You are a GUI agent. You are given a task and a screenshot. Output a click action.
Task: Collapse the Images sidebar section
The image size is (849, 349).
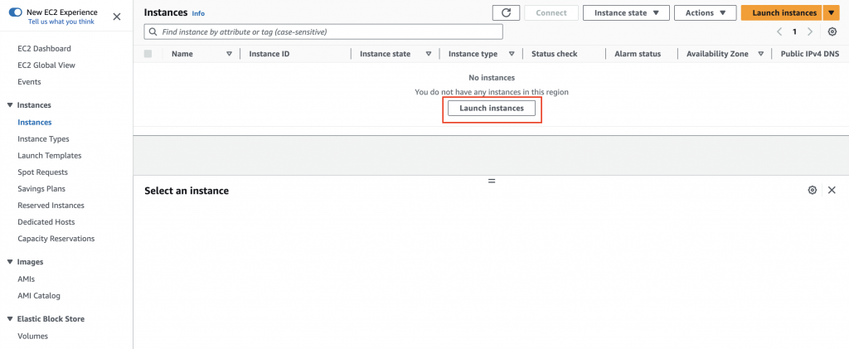click(x=10, y=262)
